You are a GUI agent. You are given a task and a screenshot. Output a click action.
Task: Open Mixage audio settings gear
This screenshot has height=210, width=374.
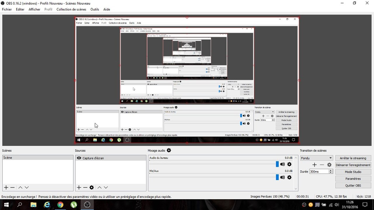click(169, 150)
